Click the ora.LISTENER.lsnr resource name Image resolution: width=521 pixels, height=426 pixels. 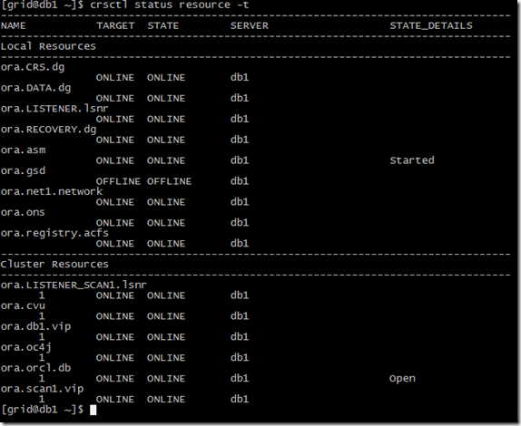[54, 109]
